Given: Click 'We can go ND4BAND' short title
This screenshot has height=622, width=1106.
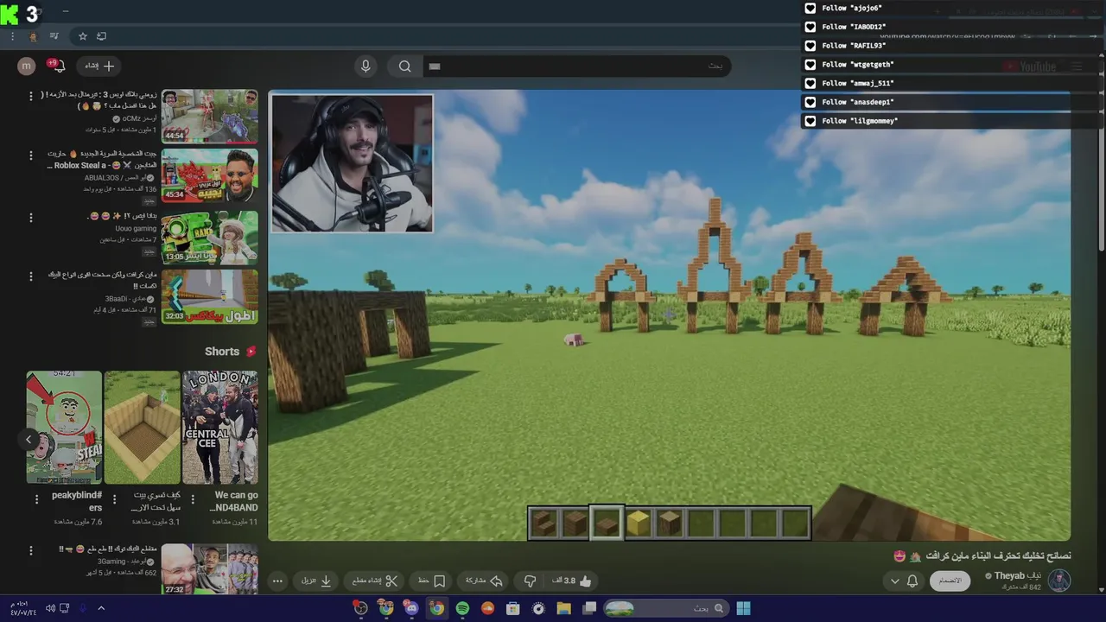Looking at the screenshot, I should point(235,502).
